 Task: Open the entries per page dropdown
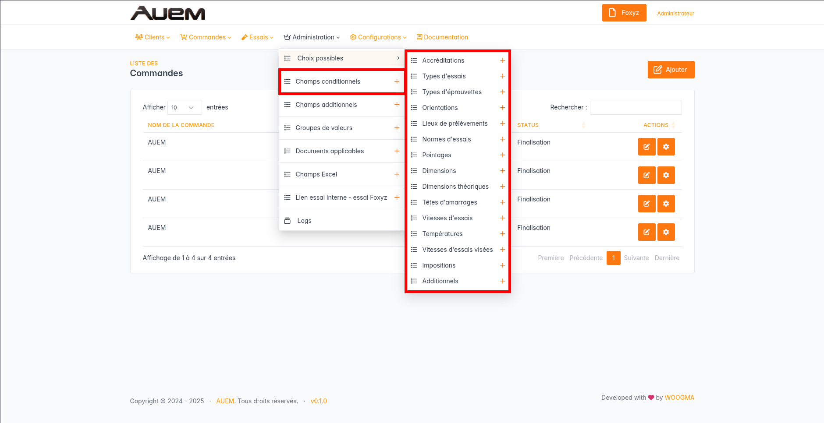pyautogui.click(x=184, y=108)
